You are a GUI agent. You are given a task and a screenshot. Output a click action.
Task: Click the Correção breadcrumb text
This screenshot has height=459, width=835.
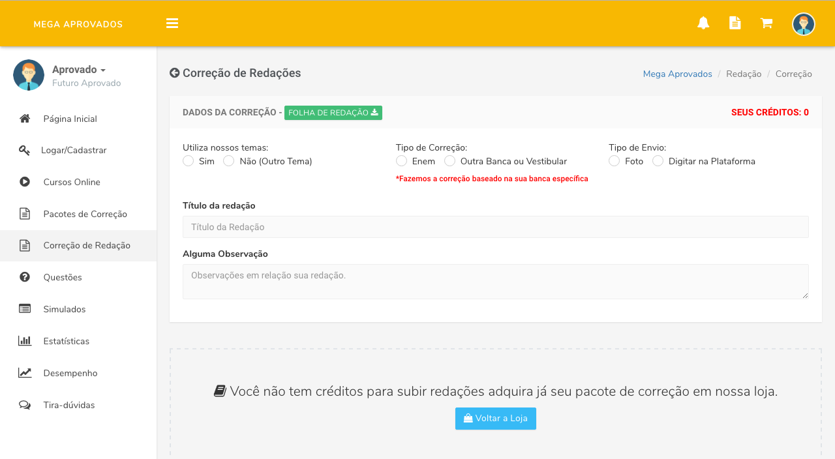(x=794, y=74)
